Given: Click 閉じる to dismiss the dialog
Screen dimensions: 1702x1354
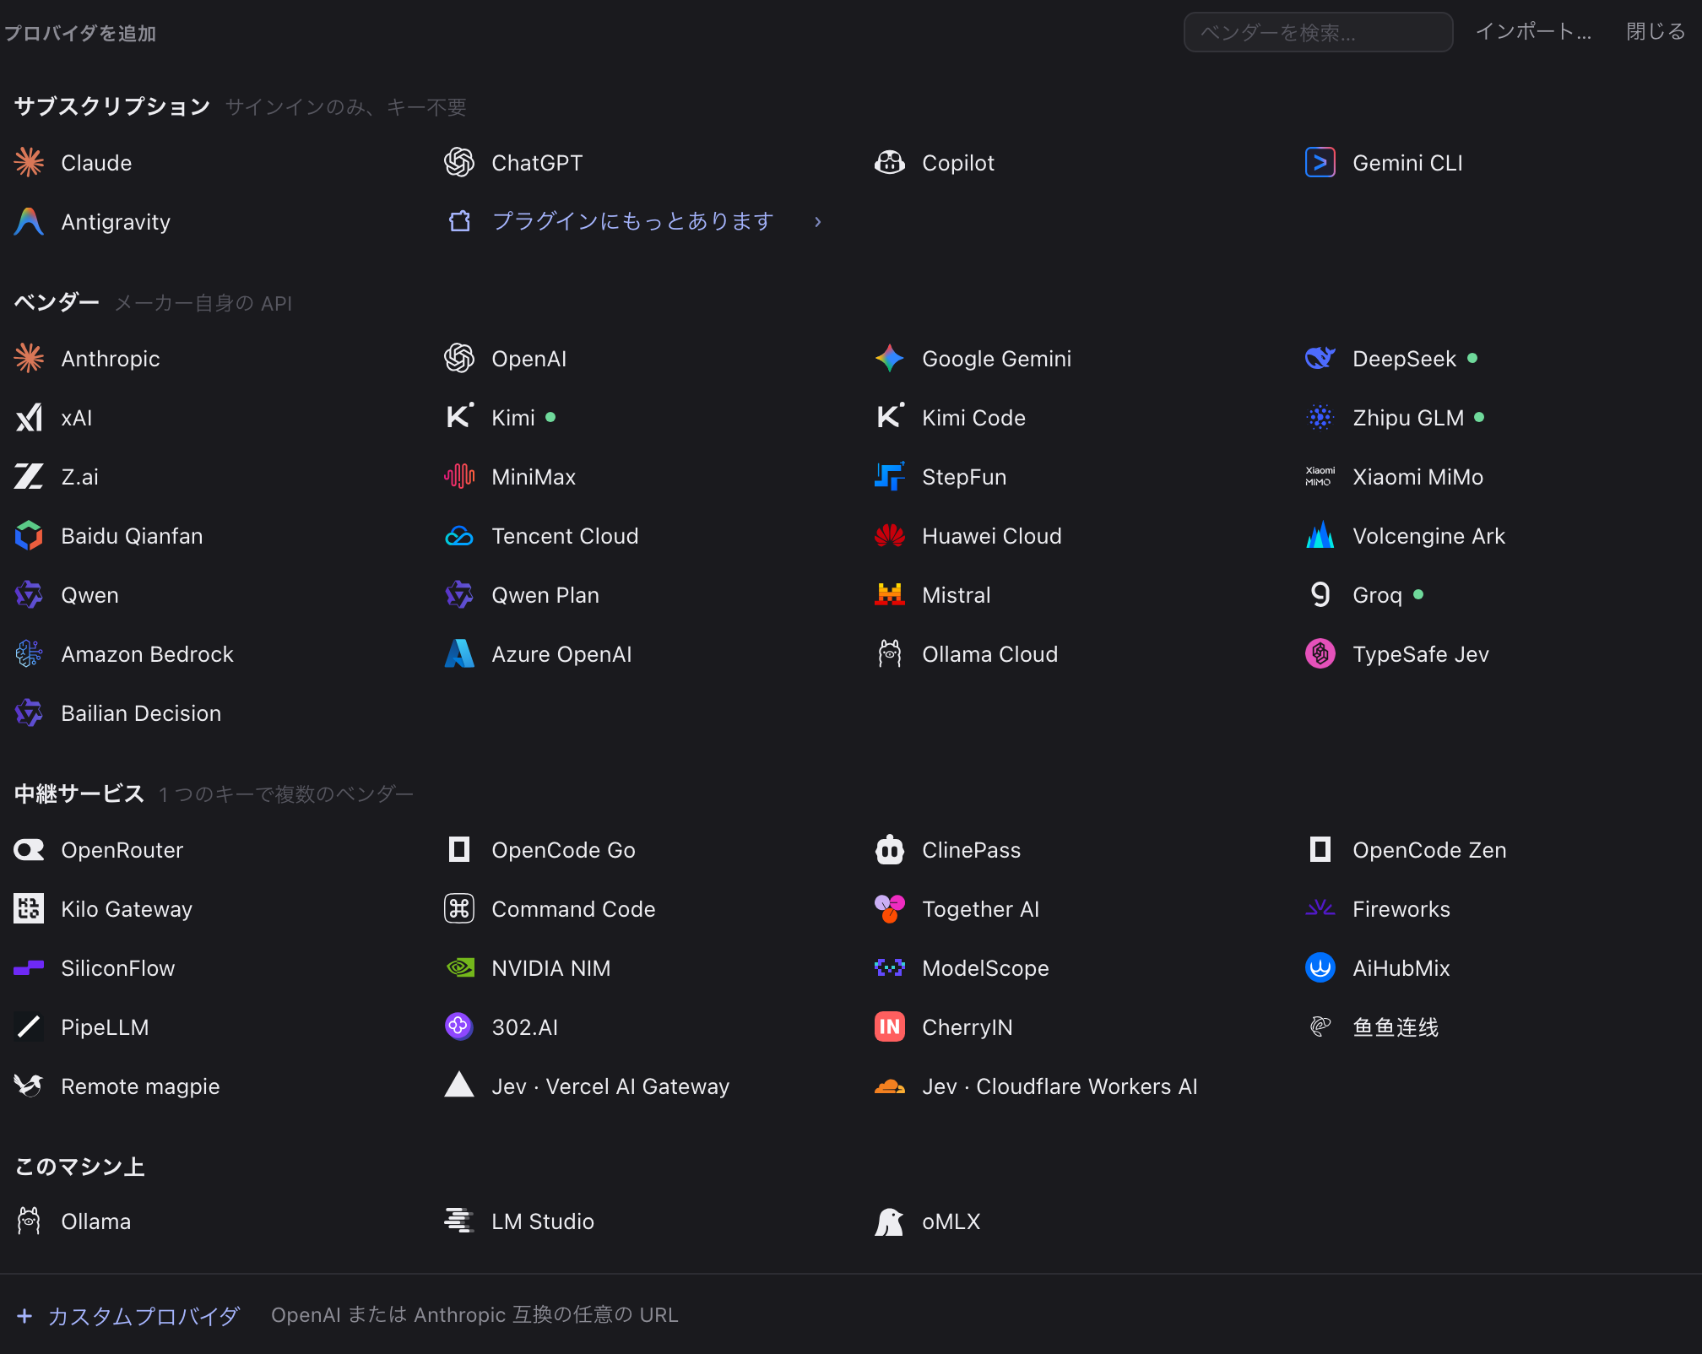Looking at the screenshot, I should (x=1656, y=32).
